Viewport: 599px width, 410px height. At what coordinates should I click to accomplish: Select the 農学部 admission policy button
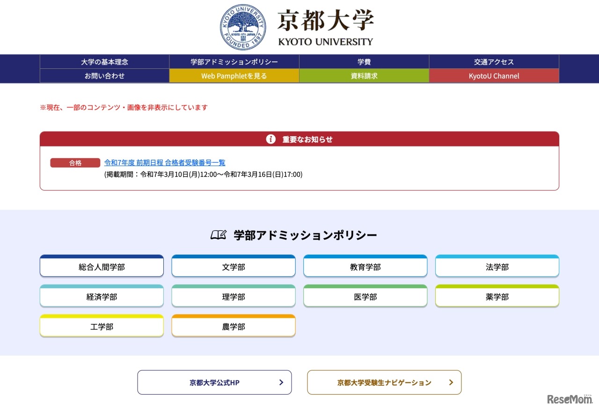pyautogui.click(x=233, y=326)
